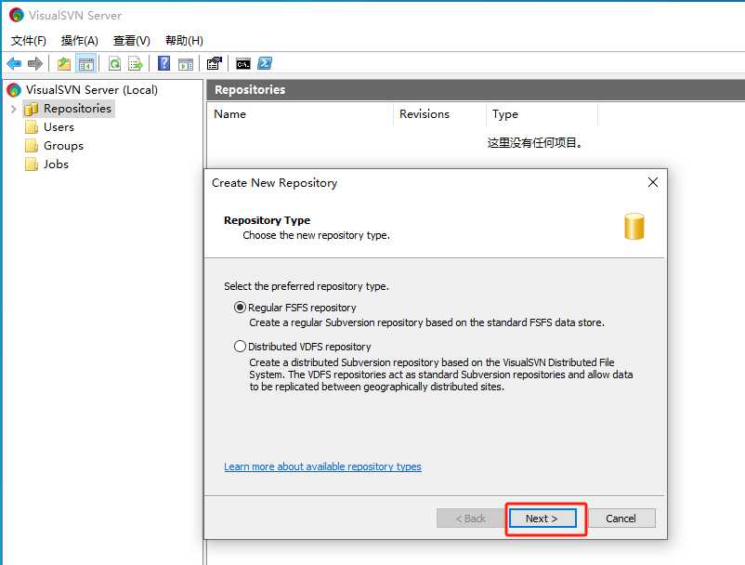745x565 pixels.
Task: Click the Users folder icon
Action: click(x=32, y=127)
